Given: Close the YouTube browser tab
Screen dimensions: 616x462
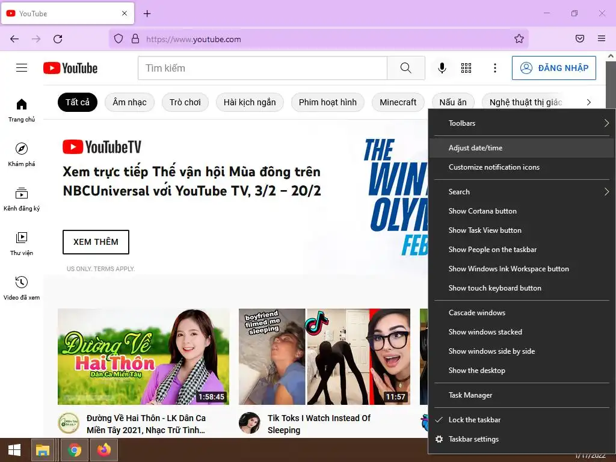Looking at the screenshot, I should tap(125, 13).
